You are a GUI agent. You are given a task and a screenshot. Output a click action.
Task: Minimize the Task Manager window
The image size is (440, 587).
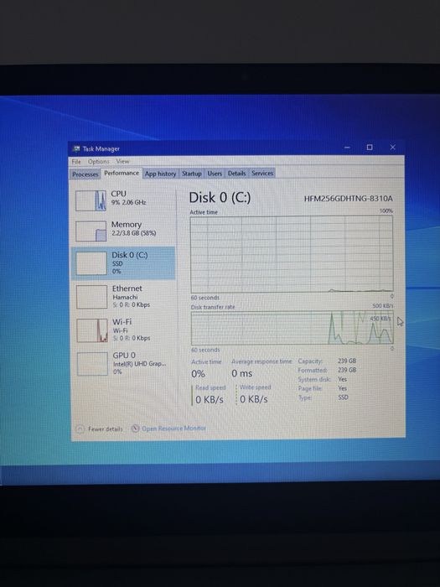347,148
